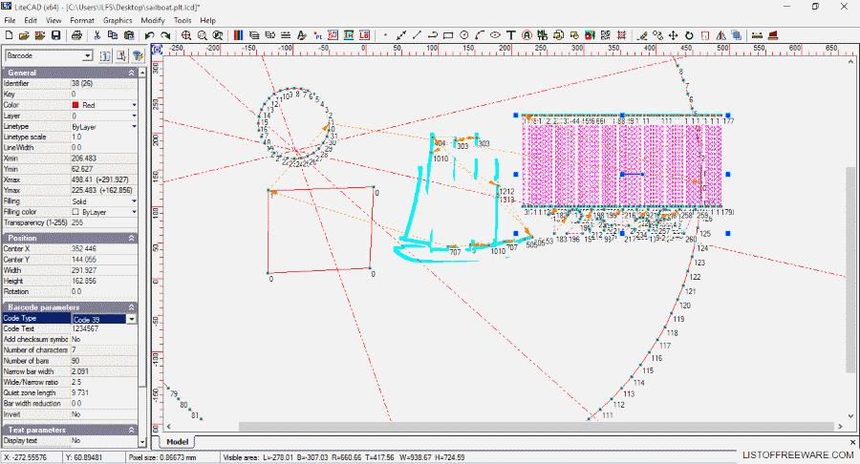The height and width of the screenshot is (464, 860).
Task: Collapse the Text parameters section
Action: [131, 430]
